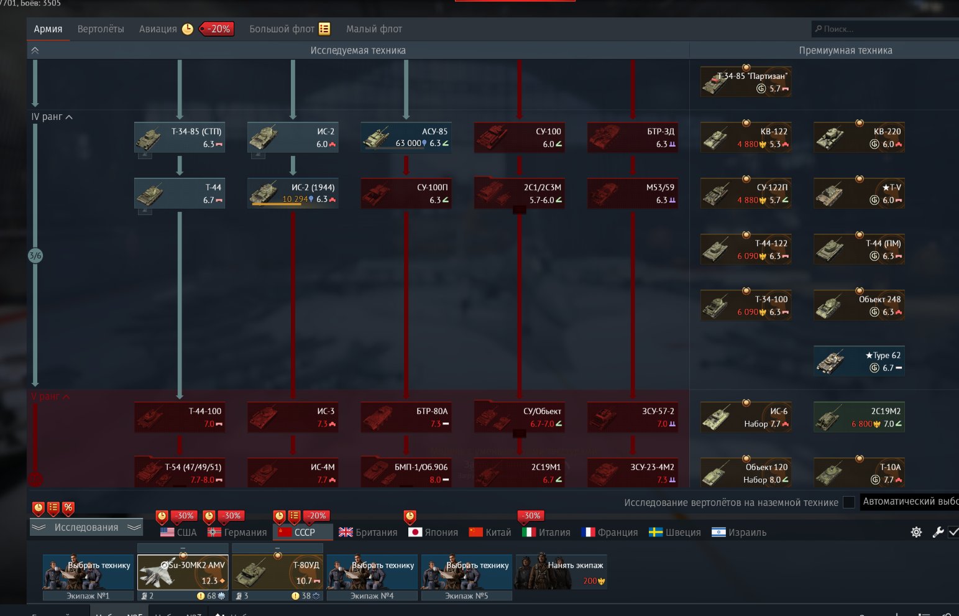Select the ИС-3 tank tile
The height and width of the screenshot is (616, 959).
click(x=293, y=417)
